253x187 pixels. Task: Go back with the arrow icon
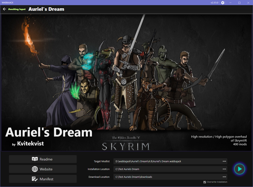click(x=4, y=9)
